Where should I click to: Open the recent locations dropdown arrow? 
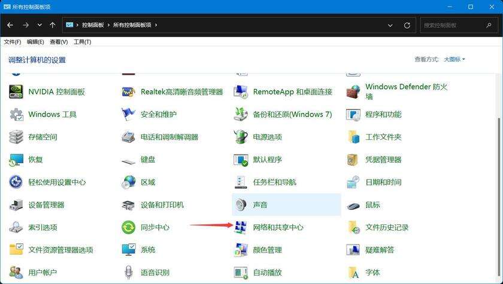pos(40,25)
